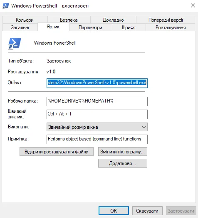Click the Тип об'єкта label
Image resolution: width=198 pixels, height=218 pixels.
pos(21,61)
